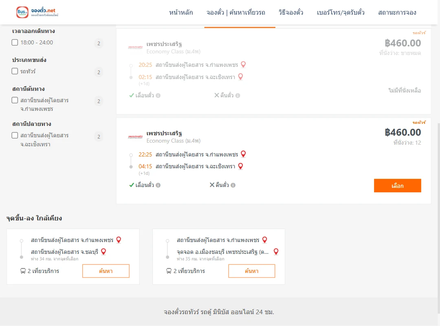Click info icon beside คืนตั๋ว on 20:25 trip
440x326 pixels.
click(x=238, y=95)
